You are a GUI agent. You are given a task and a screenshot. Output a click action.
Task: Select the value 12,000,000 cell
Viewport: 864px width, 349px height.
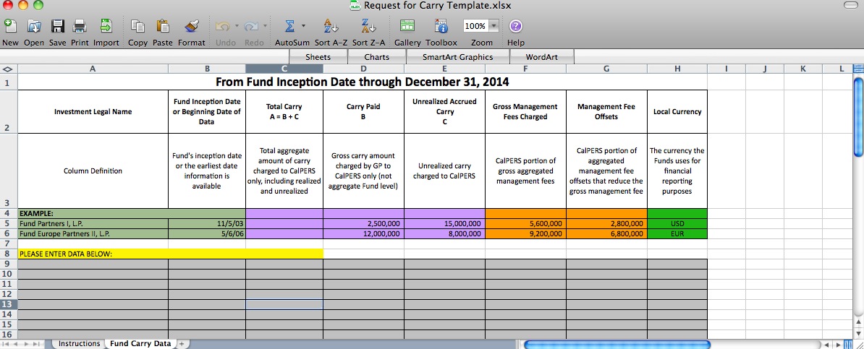363,233
